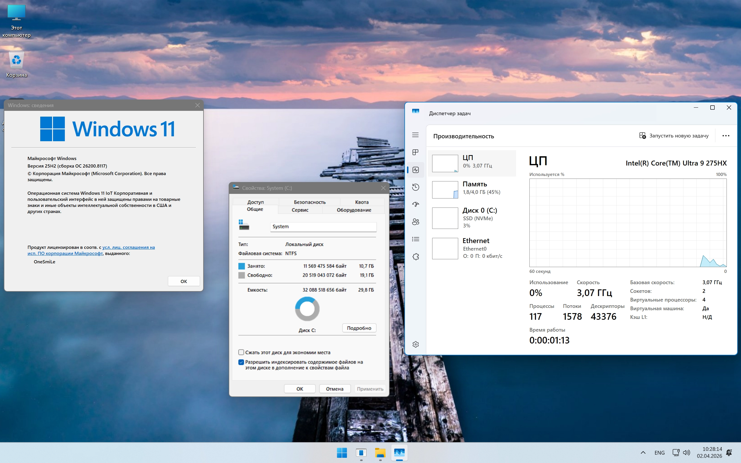741x463 pixels.
Task: Open Services puzzle icon in Task Manager
Action: pos(416,257)
